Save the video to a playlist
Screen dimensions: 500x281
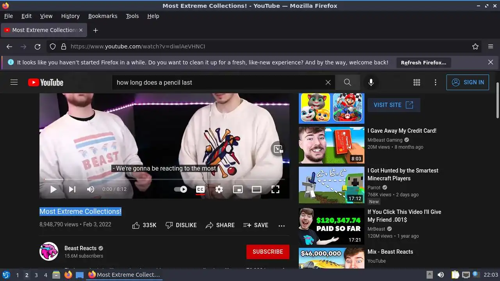[255, 225]
